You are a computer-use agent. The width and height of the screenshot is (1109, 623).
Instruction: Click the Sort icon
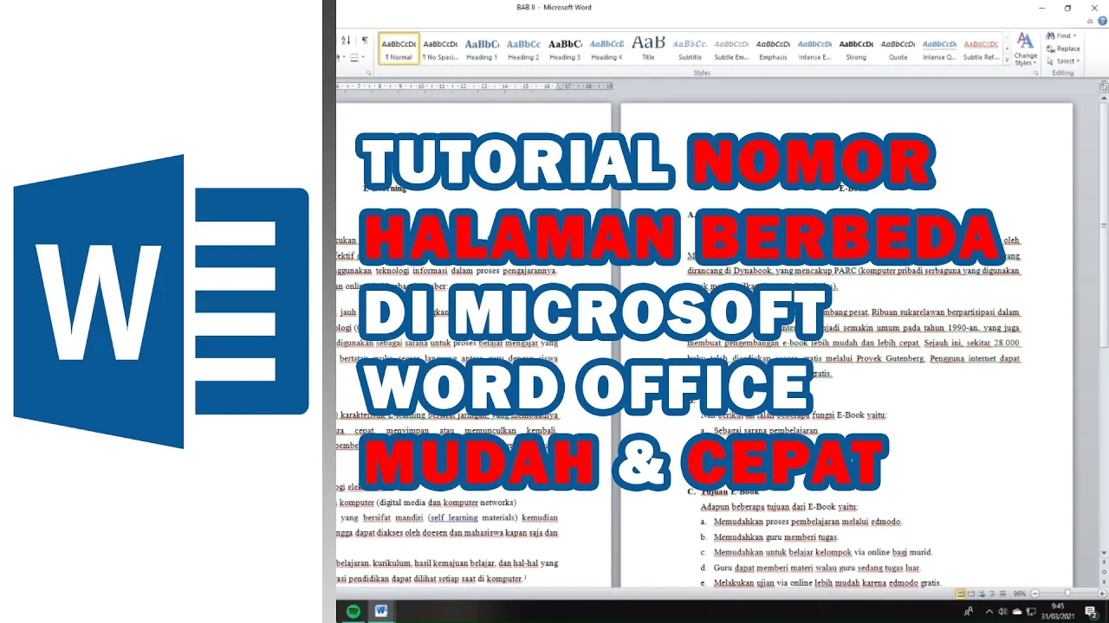(x=346, y=41)
